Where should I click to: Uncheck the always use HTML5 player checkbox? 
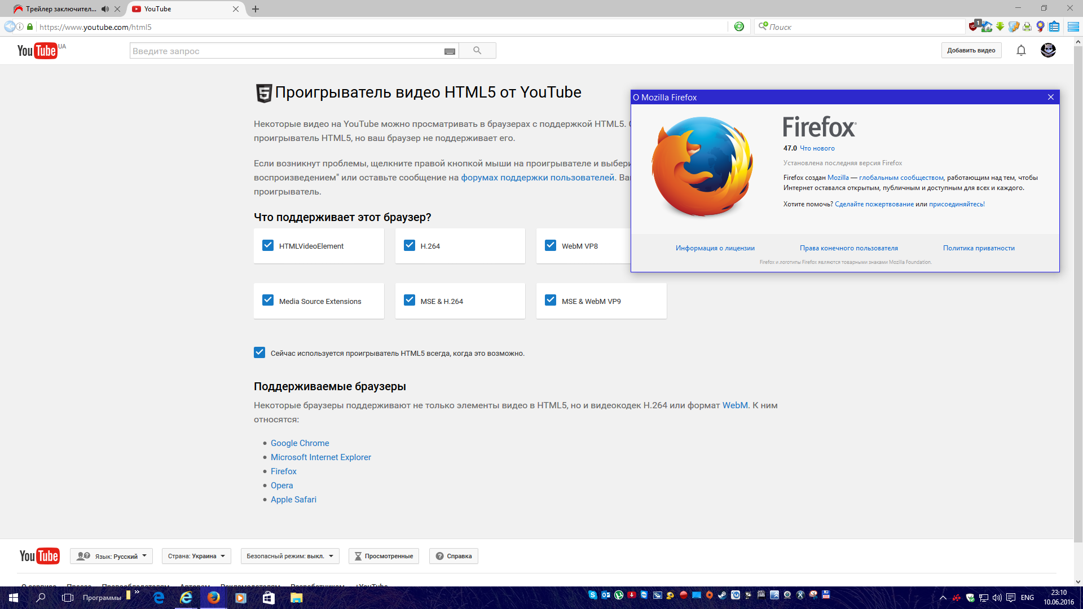(259, 352)
